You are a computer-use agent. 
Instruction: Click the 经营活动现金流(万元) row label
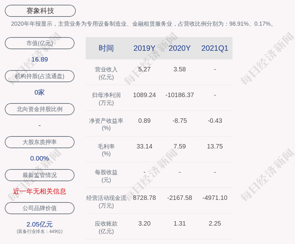point(106,202)
